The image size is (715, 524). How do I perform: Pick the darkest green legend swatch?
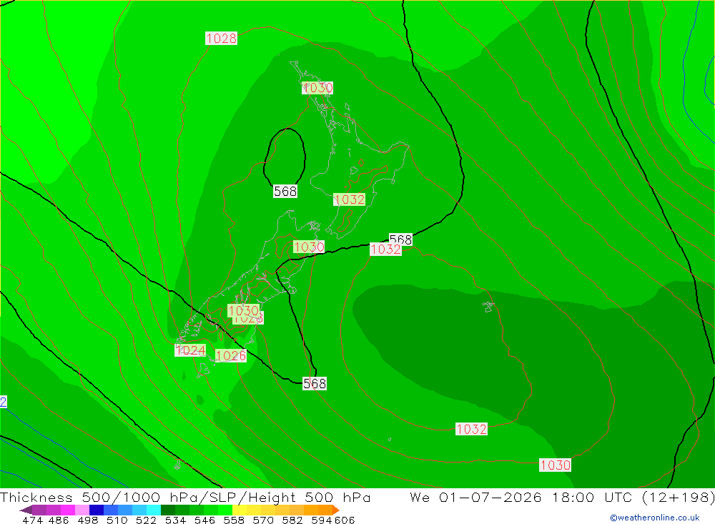click(x=168, y=510)
